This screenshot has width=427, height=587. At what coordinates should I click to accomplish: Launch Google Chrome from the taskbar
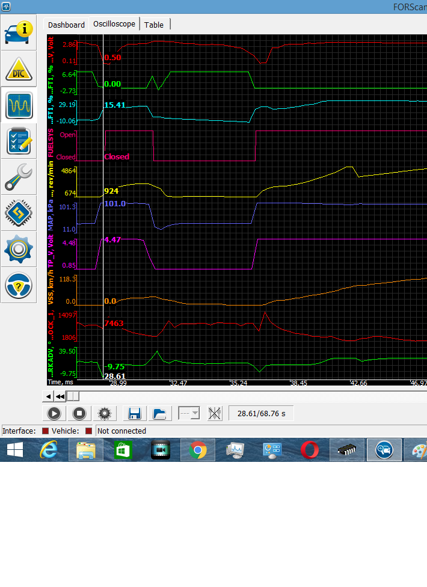tap(198, 450)
